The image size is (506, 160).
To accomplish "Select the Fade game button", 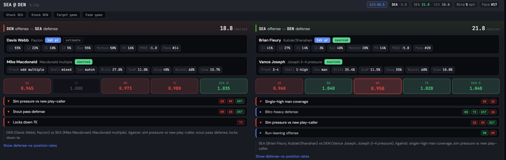I will (94, 15).
